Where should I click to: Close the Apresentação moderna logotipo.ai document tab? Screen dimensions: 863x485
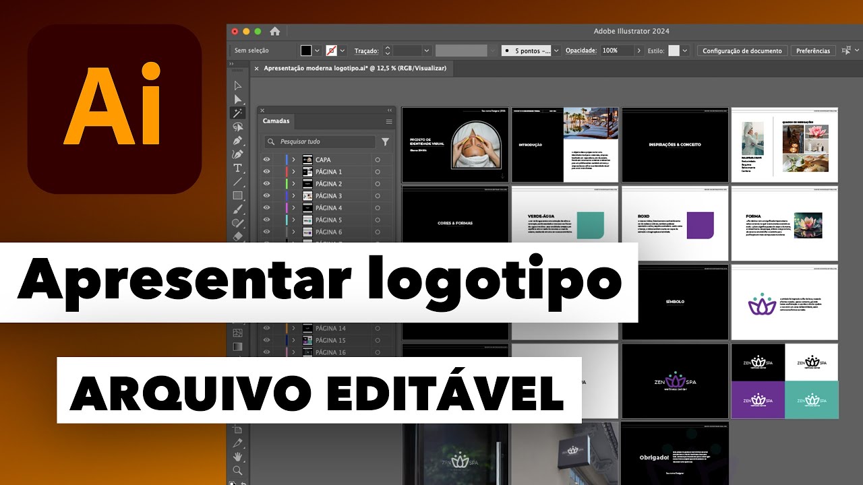pyautogui.click(x=256, y=68)
